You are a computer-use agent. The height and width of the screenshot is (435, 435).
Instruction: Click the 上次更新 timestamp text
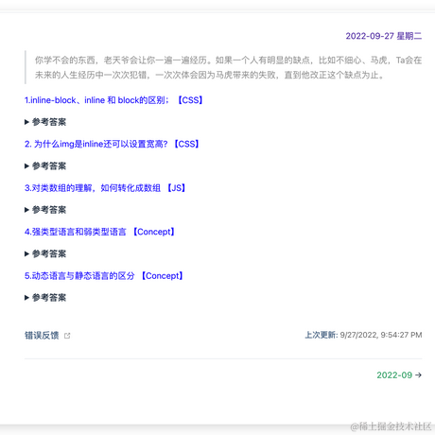point(363,335)
